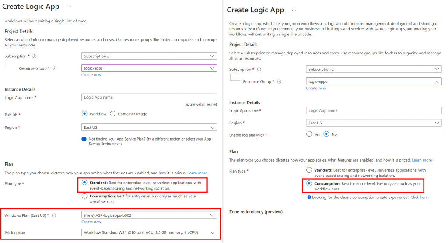Select No for Enable log analytics
The width and height of the screenshot is (448, 243).
tap(326, 134)
